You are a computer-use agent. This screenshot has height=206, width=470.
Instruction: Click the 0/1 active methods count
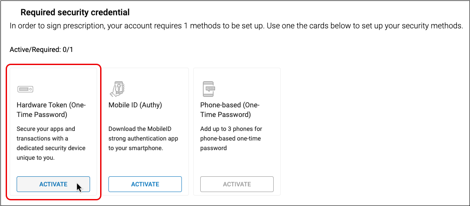point(68,50)
